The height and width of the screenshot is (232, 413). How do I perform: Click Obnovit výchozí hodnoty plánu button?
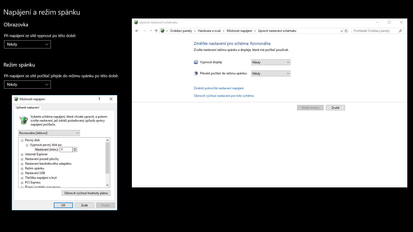click(x=86, y=193)
